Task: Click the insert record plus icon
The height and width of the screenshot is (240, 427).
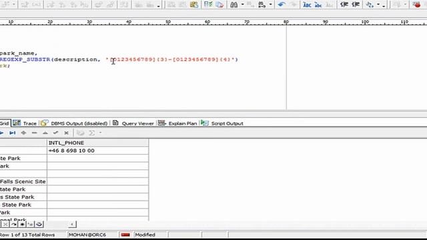Action: point(23,133)
